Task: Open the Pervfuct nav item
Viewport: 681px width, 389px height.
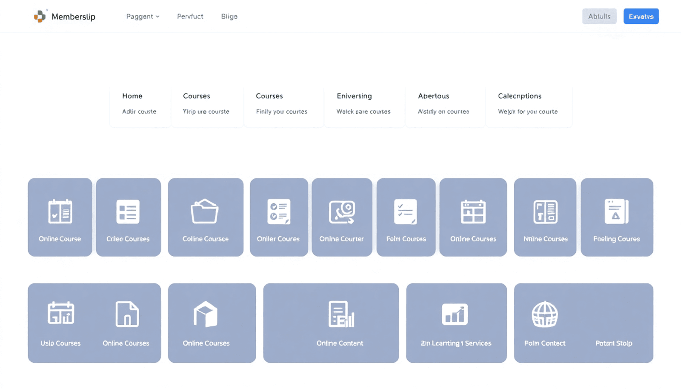Action: click(190, 16)
